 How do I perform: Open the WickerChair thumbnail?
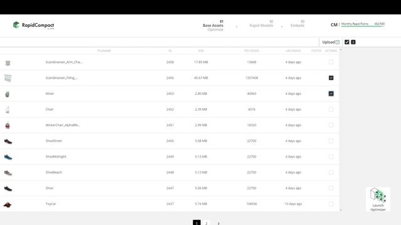tap(8, 126)
